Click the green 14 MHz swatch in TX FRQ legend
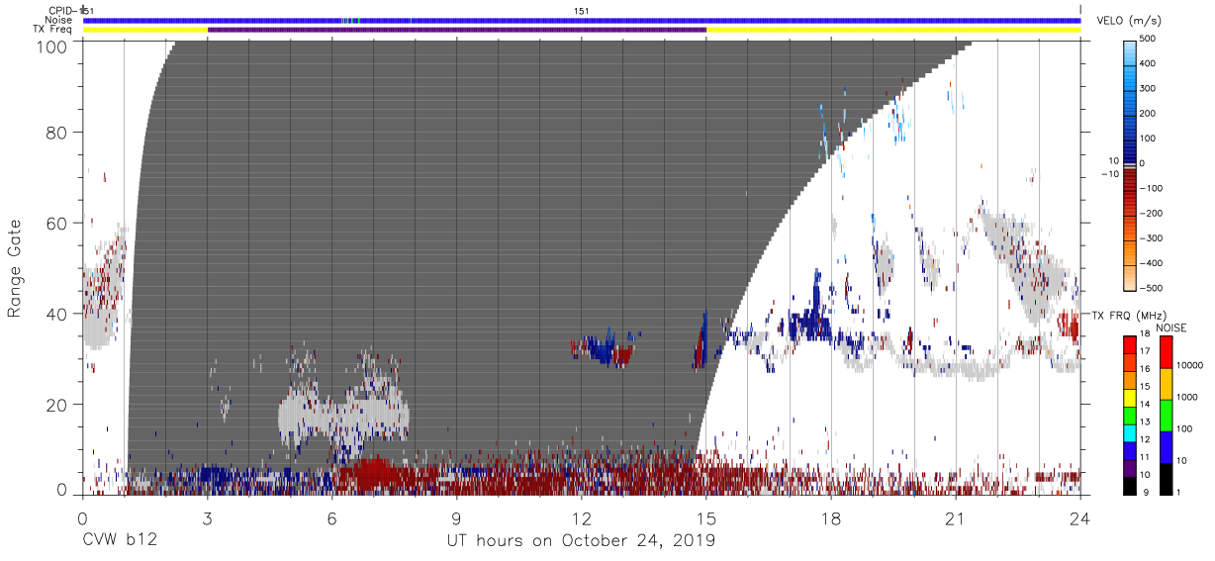 [x=1129, y=416]
